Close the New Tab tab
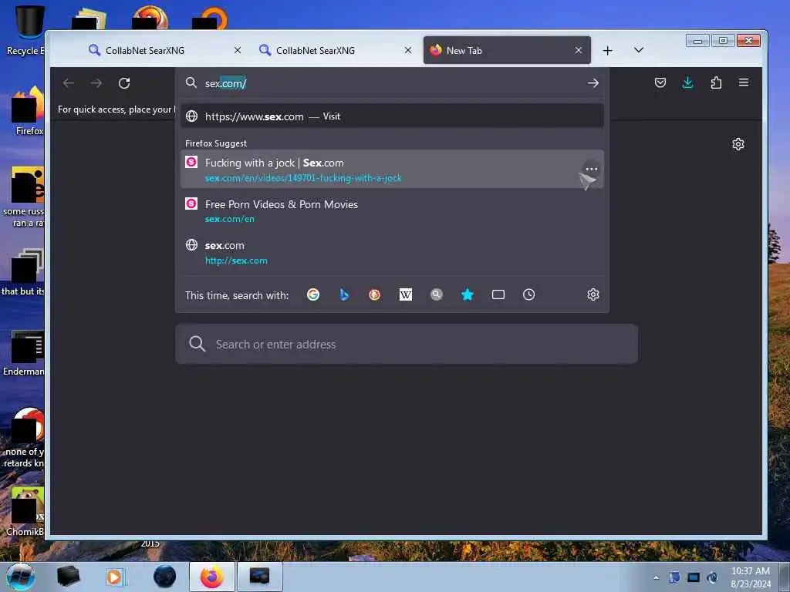The height and width of the screenshot is (592, 790). (579, 50)
